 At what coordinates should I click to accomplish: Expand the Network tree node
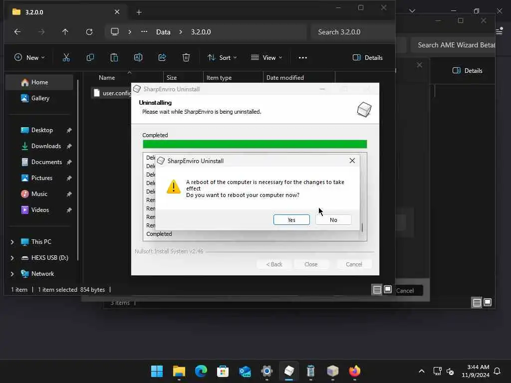[x=12, y=274]
